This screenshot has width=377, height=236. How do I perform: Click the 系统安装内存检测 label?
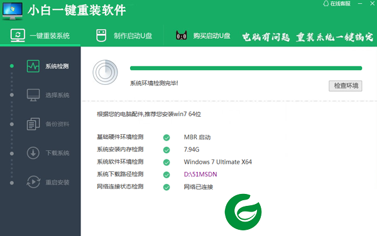(x=120, y=149)
